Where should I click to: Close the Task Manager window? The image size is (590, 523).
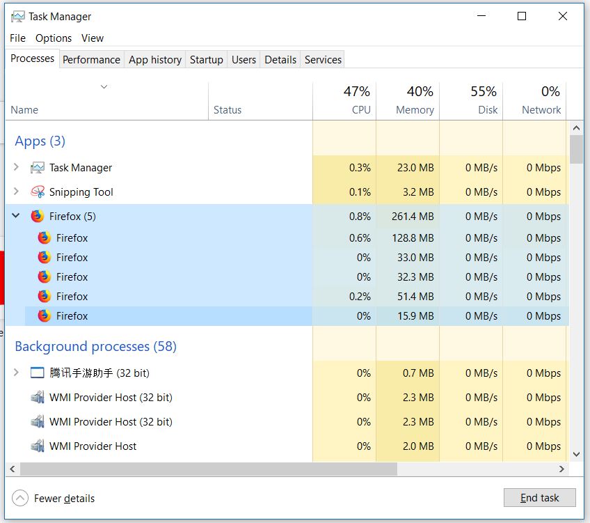pyautogui.click(x=563, y=16)
